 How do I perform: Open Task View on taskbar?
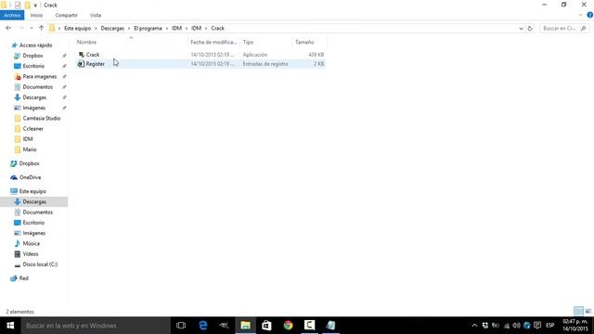[x=181, y=326]
